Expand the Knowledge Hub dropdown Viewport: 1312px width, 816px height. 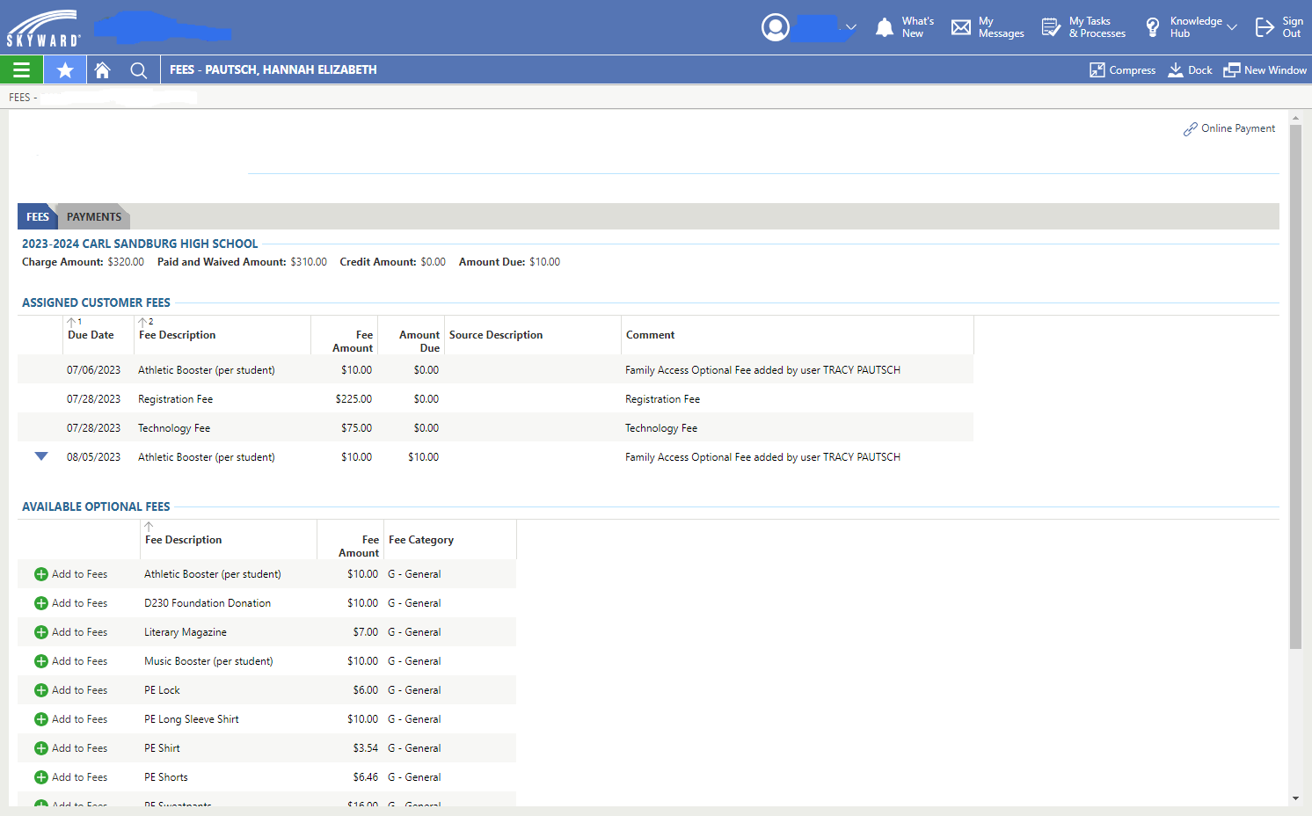click(1232, 27)
